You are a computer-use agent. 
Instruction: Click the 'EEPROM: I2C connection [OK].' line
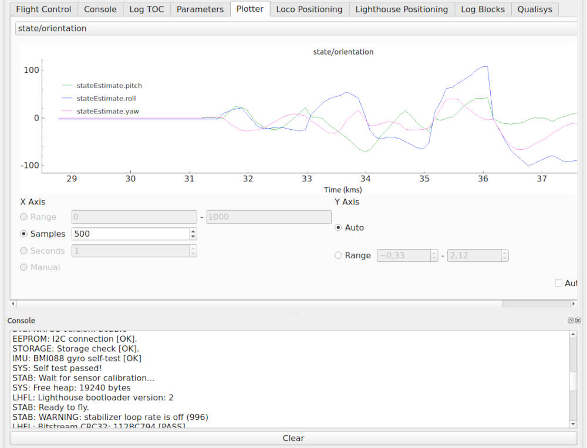pos(75,339)
